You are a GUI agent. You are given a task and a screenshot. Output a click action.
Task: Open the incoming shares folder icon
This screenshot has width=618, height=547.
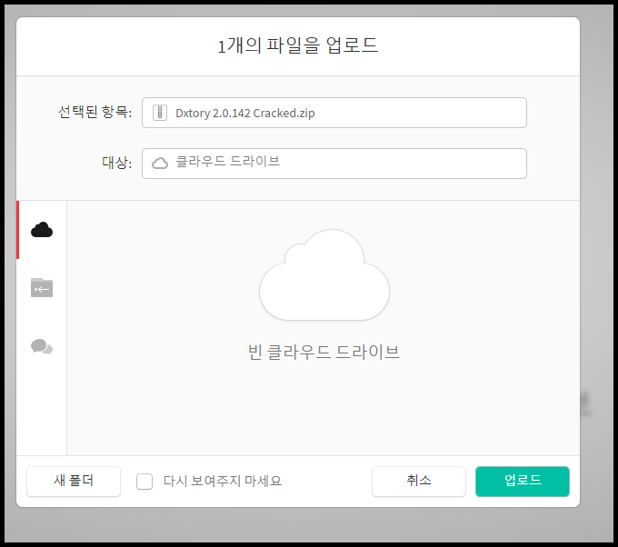point(42,287)
